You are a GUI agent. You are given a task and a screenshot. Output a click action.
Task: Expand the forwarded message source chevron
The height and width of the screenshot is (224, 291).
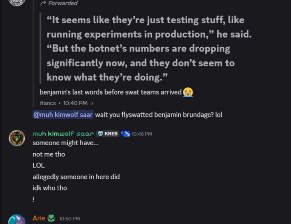click(x=92, y=103)
